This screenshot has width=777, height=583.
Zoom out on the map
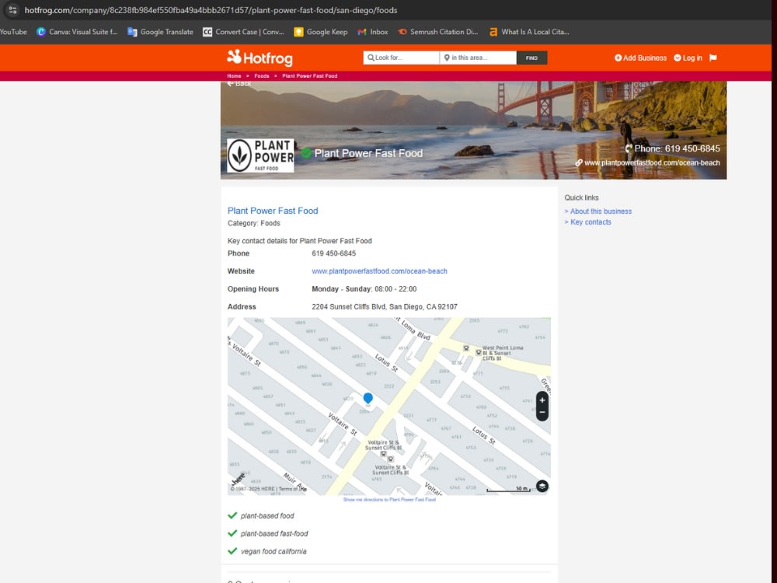[542, 413]
